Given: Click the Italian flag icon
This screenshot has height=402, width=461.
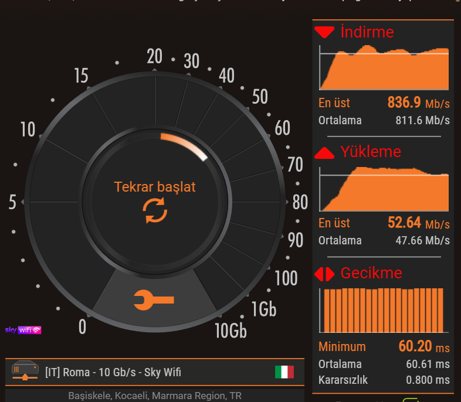Looking at the screenshot, I should pyautogui.click(x=284, y=372).
